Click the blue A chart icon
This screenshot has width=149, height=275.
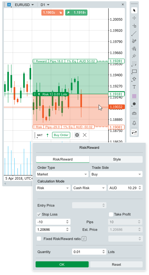point(9,5)
